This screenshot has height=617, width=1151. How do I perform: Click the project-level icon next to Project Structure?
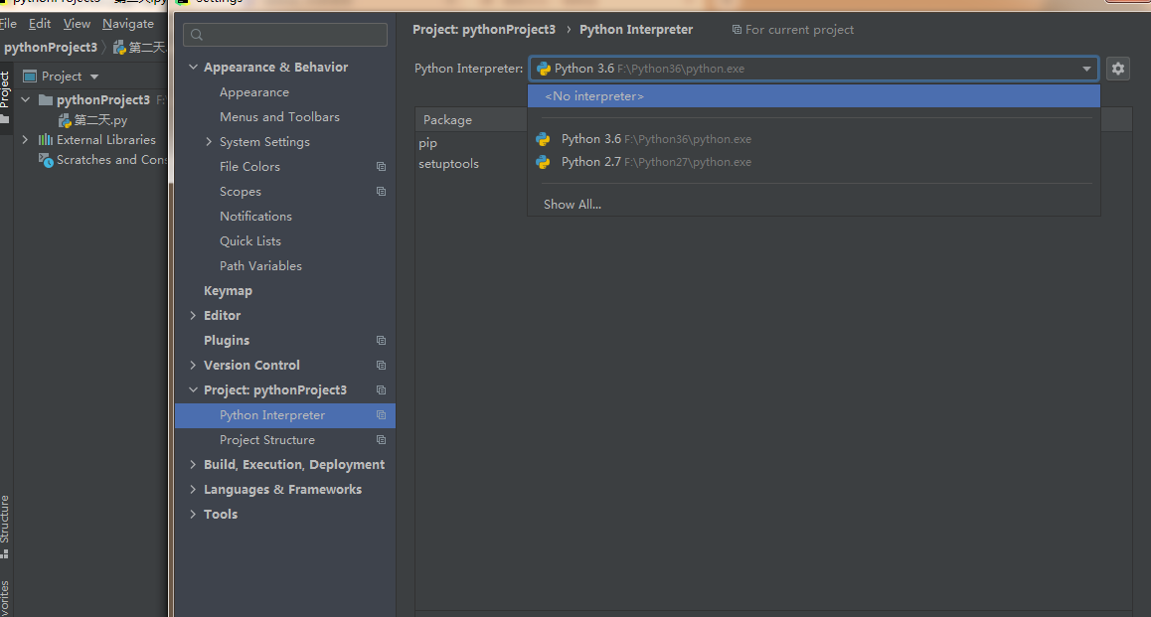pos(381,440)
